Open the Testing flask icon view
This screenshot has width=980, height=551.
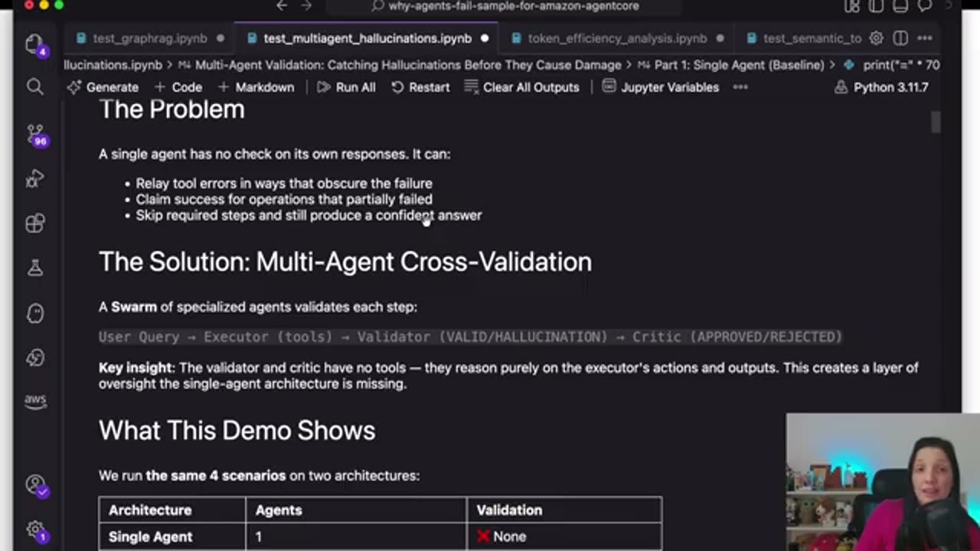[x=34, y=268]
